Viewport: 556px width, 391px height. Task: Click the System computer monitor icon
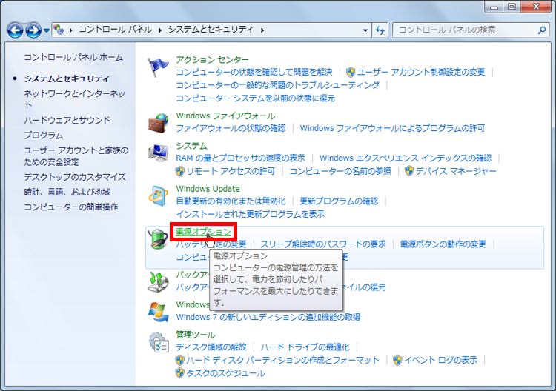(x=158, y=153)
